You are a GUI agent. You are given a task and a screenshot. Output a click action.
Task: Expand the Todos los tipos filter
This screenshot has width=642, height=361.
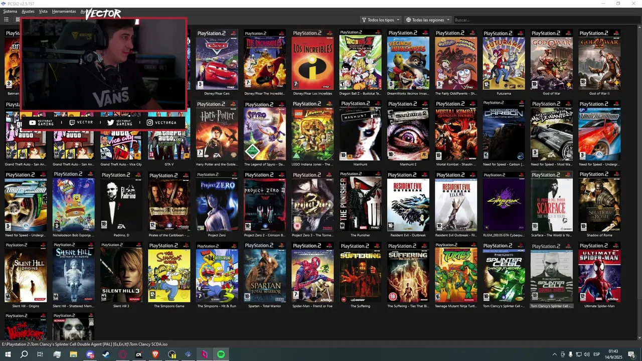click(x=381, y=20)
